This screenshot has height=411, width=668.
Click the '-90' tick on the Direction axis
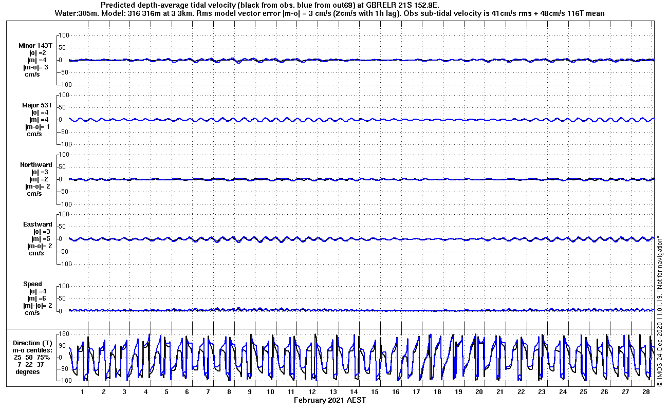[x=64, y=369]
